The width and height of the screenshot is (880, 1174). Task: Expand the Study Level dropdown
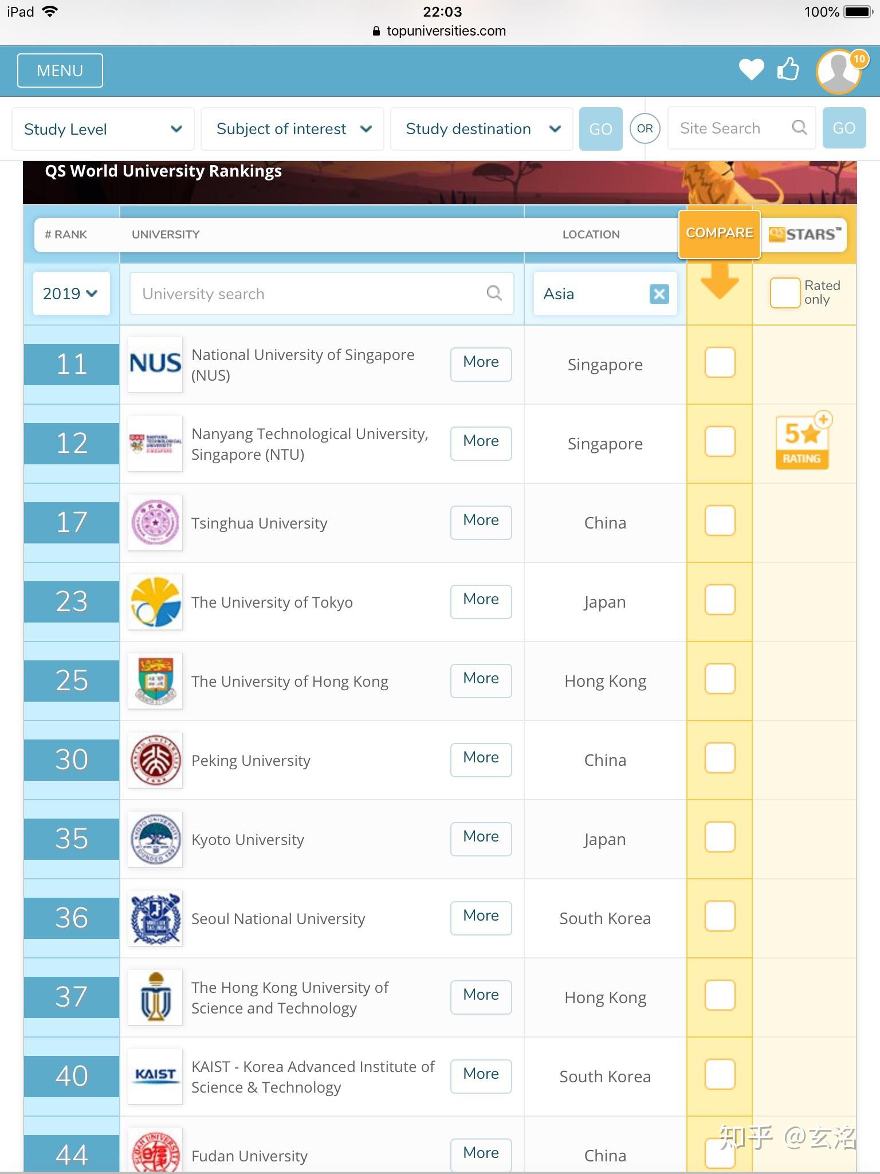point(103,129)
